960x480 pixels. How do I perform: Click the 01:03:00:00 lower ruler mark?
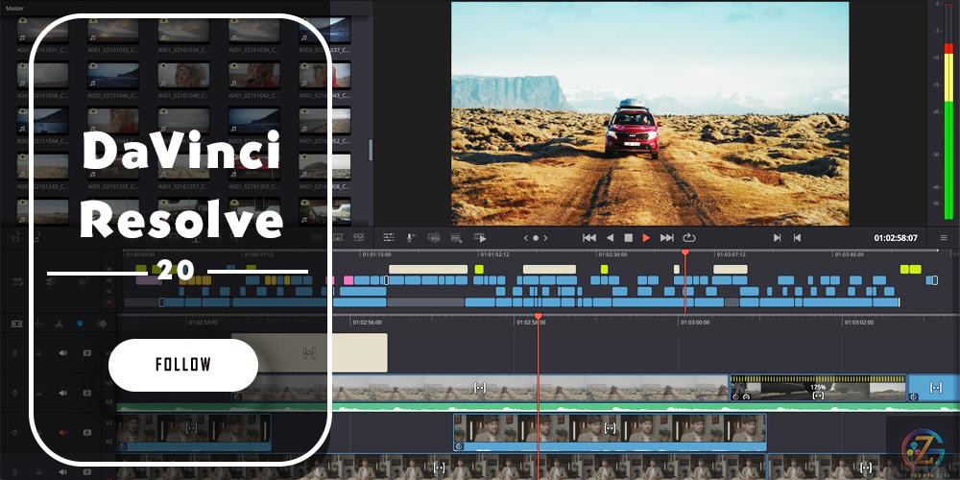pyautogui.click(x=695, y=322)
